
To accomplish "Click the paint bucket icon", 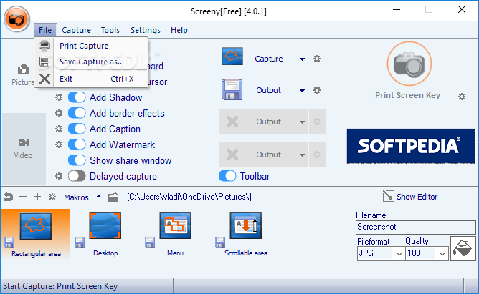I will pos(463,248).
